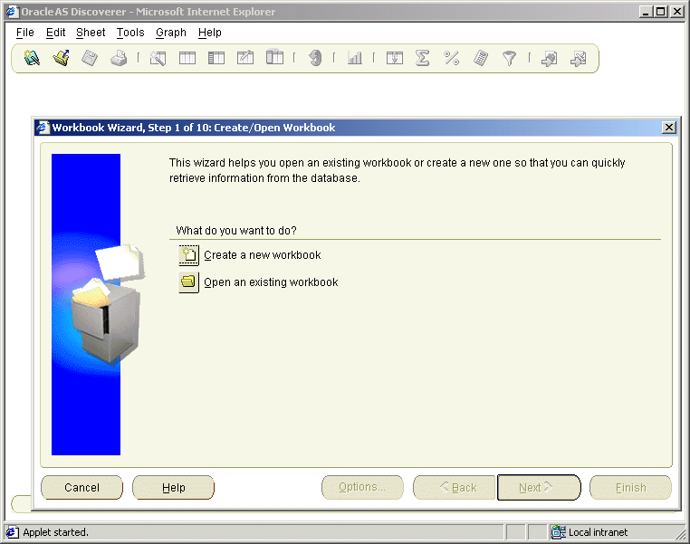Open the File menu

click(x=25, y=33)
